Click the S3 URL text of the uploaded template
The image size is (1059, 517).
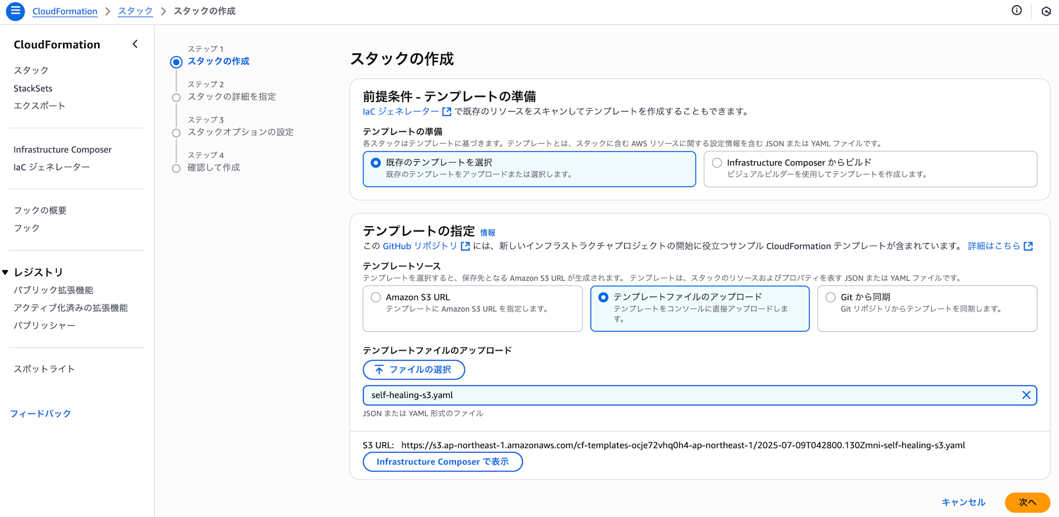click(683, 445)
